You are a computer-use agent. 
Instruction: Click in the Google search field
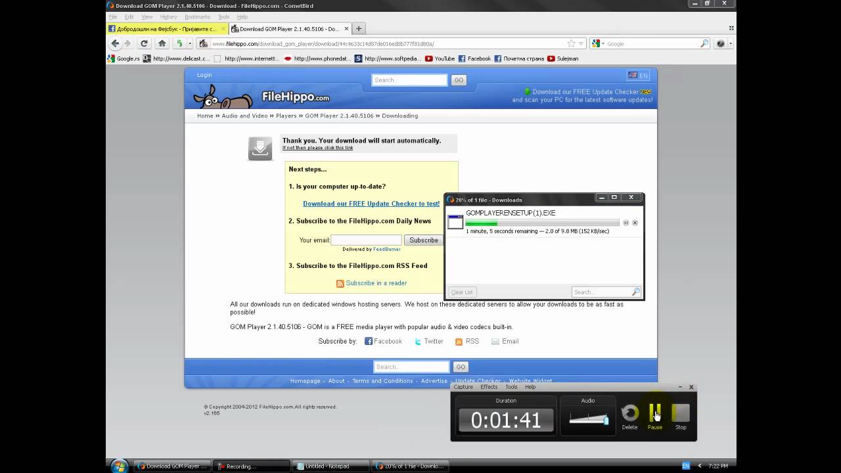[652, 43]
